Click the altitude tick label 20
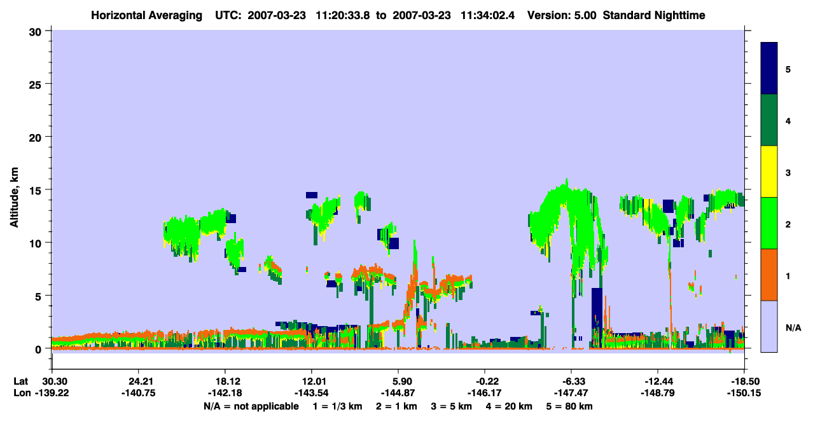 [x=37, y=137]
